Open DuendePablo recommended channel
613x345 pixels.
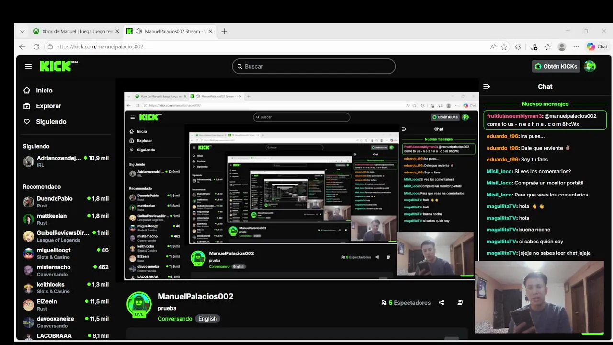[x=66, y=202]
